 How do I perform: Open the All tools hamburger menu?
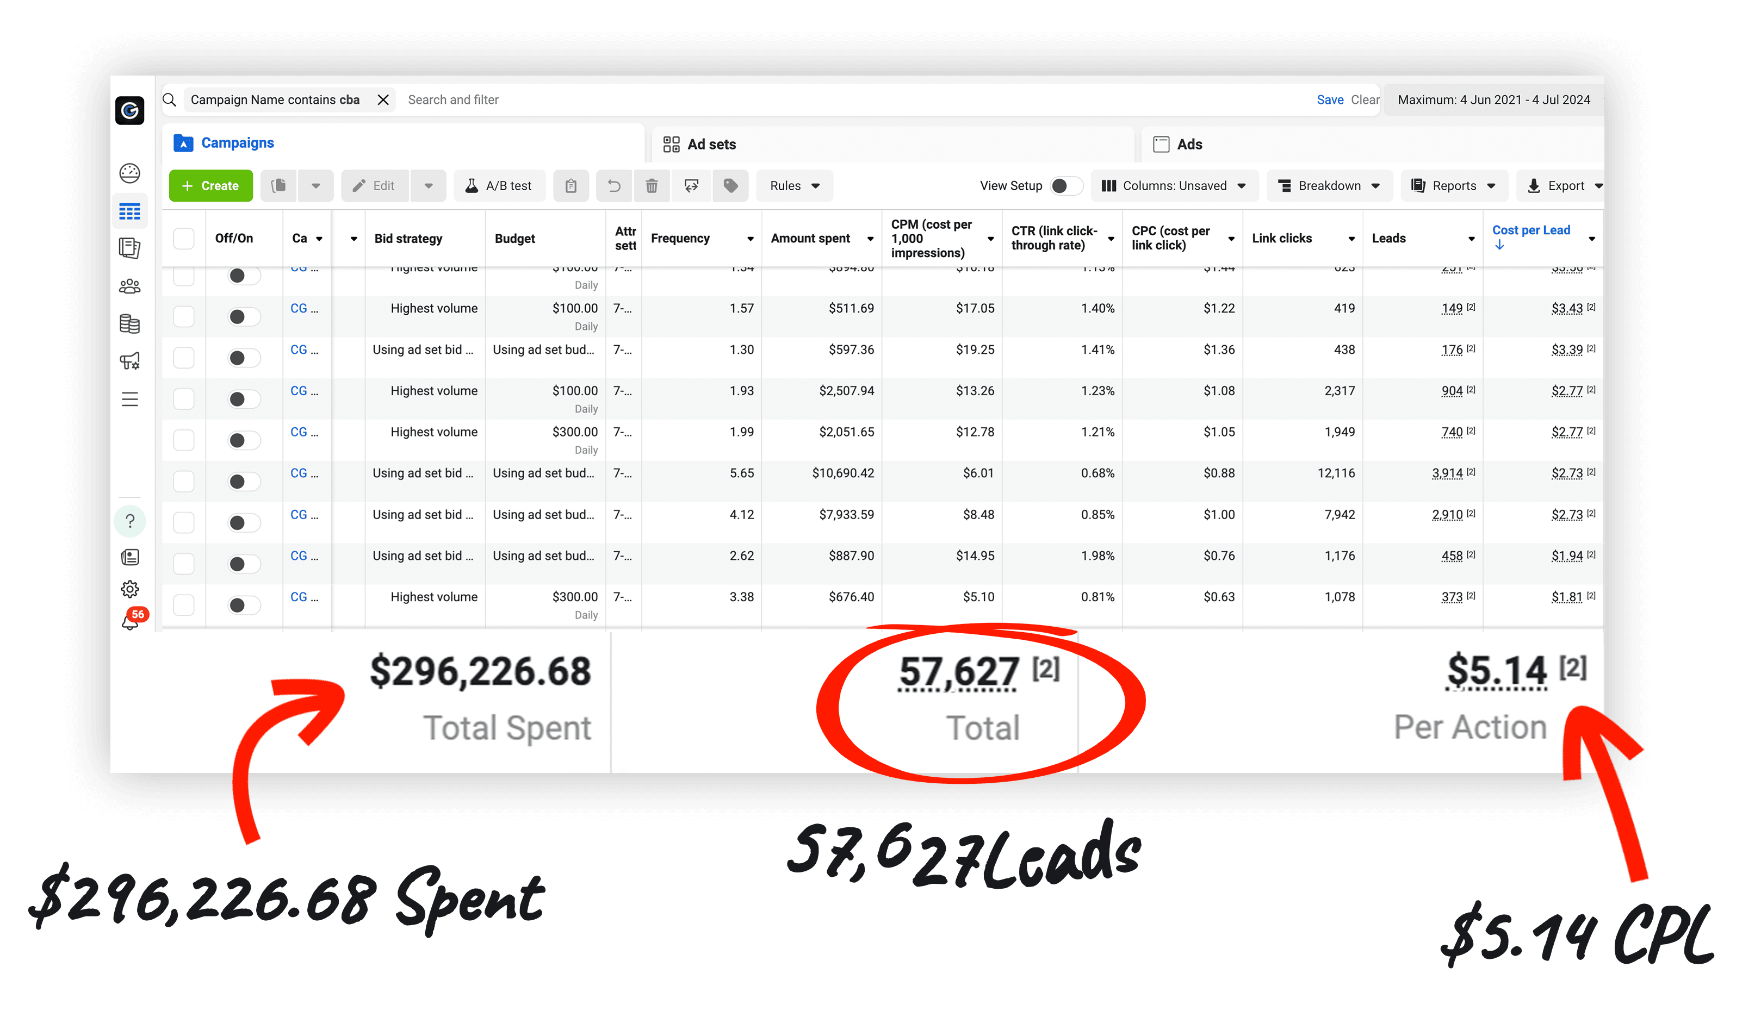[130, 400]
